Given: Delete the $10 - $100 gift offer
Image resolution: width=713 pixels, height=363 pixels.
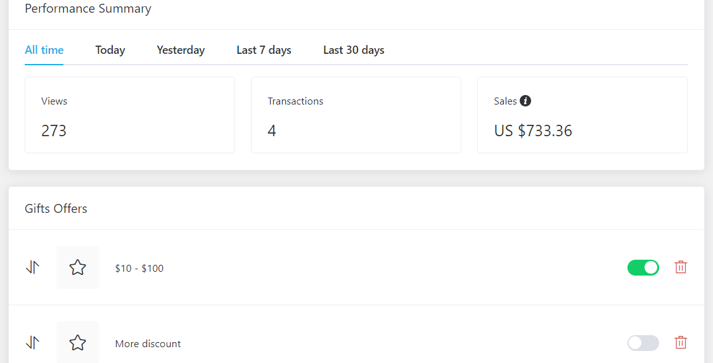Looking at the screenshot, I should pos(681,267).
